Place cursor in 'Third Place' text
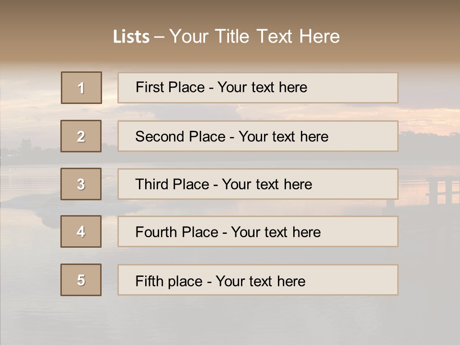Image resolution: width=460 pixels, height=345 pixels. point(172,184)
